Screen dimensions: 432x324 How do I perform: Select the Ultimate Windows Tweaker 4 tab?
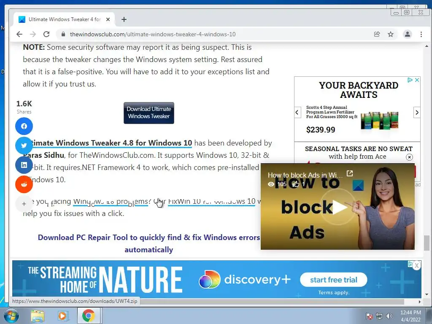click(64, 19)
